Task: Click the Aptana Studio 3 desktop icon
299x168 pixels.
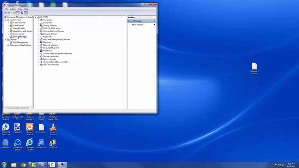Action: pos(29,129)
